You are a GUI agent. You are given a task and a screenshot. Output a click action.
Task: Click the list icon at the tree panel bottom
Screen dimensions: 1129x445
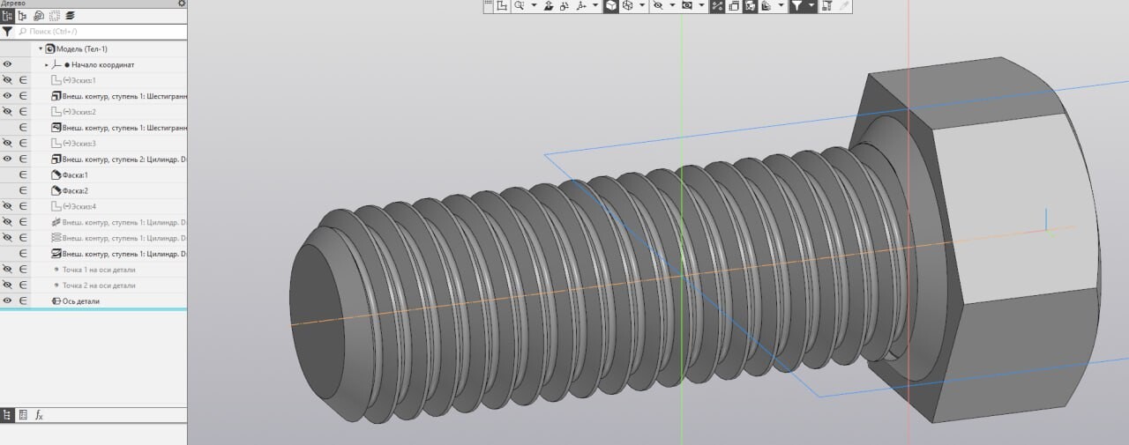tap(24, 414)
